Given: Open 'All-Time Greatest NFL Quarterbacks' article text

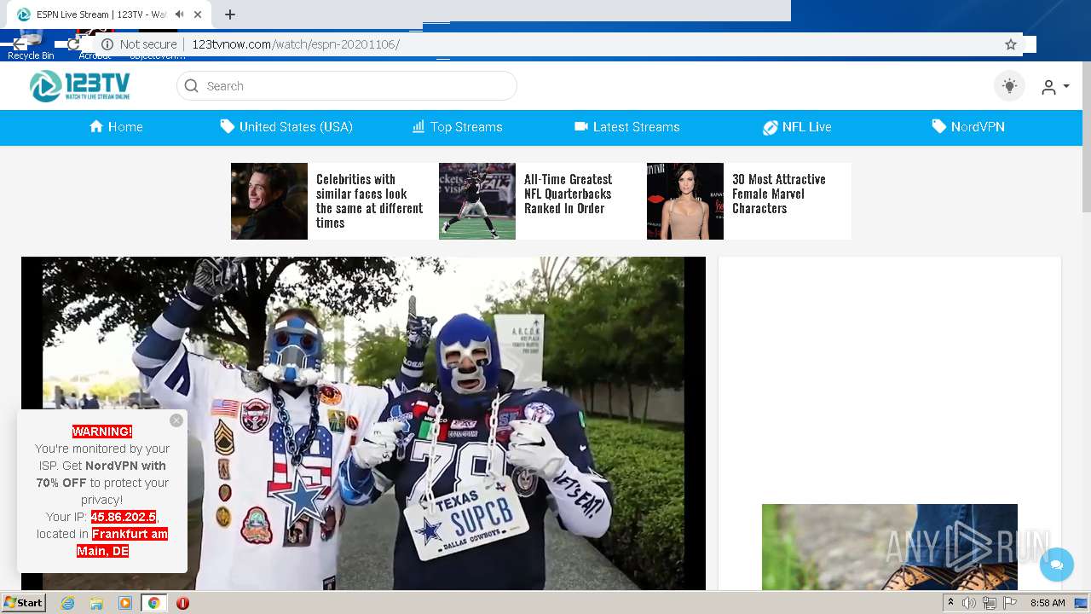Looking at the screenshot, I should pos(569,194).
